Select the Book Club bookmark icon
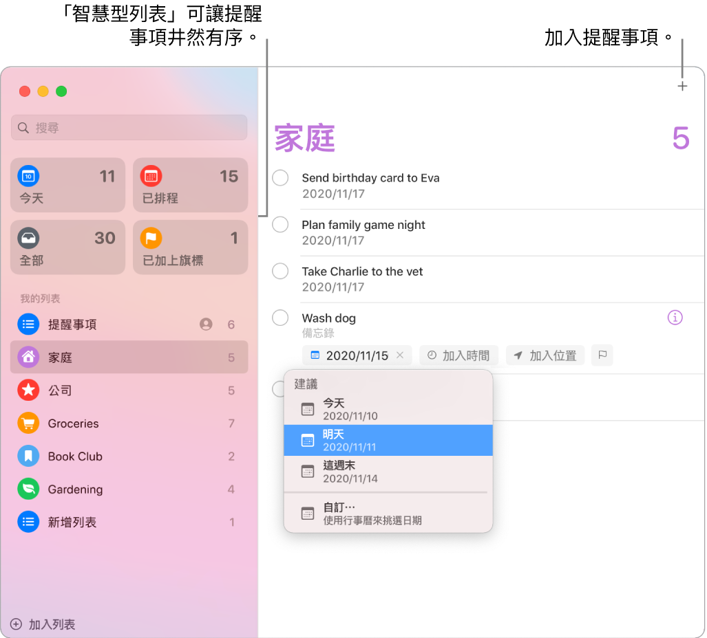The image size is (707, 638). (x=27, y=456)
